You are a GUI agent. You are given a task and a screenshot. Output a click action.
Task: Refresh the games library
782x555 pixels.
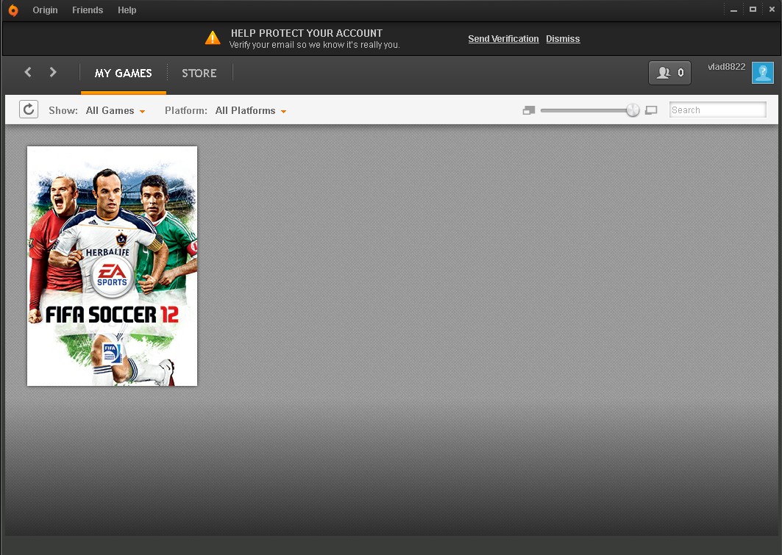29,109
